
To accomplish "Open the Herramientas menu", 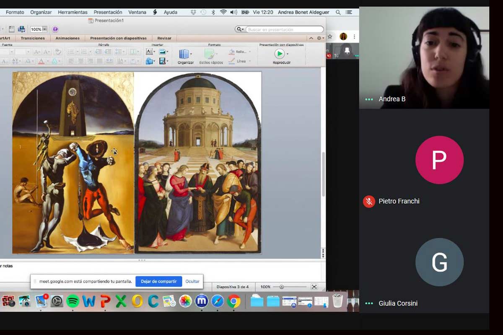I will pos(73,12).
